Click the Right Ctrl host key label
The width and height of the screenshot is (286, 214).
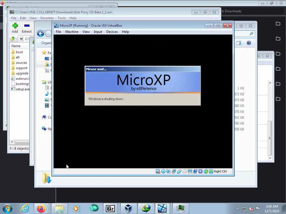click(x=220, y=171)
